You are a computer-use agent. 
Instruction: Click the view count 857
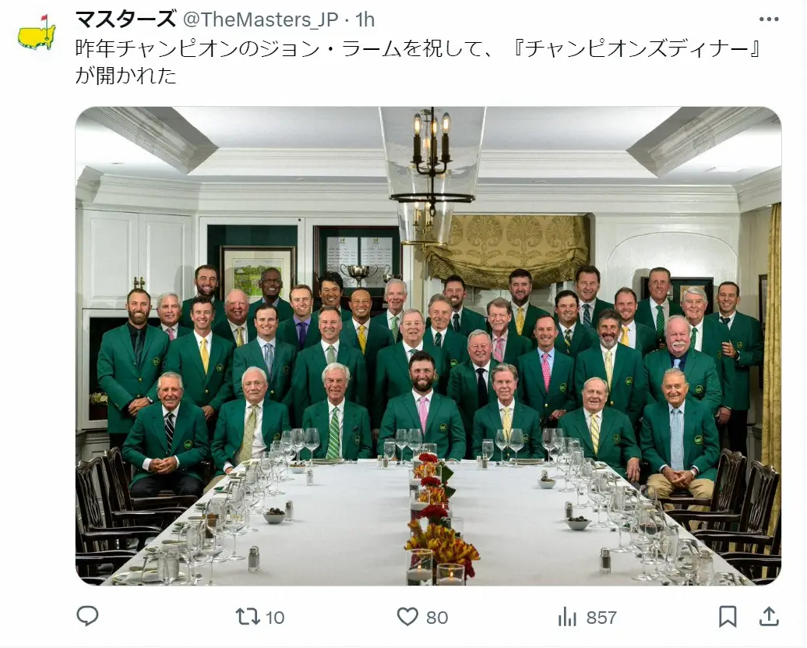601,617
